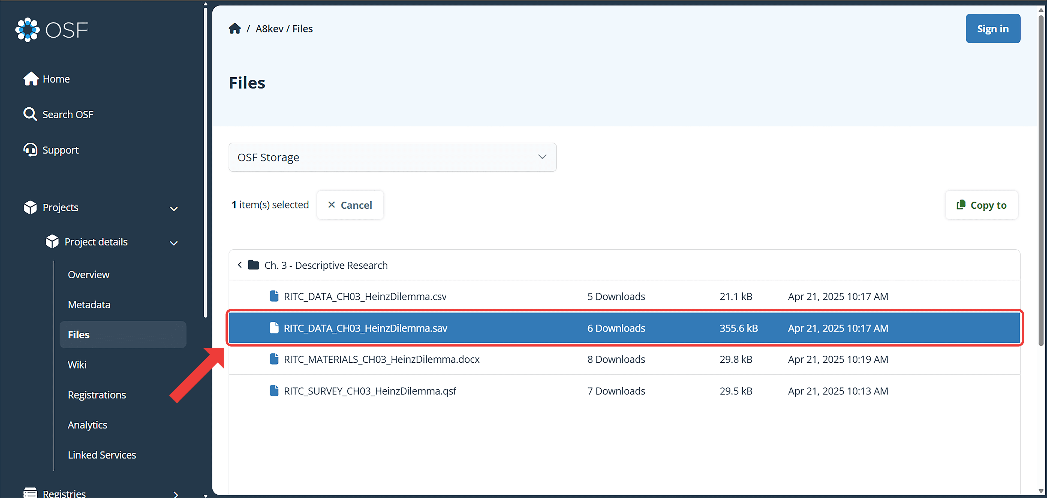This screenshot has width=1047, height=498.
Task: Click Ch. 3 - Descriptive Research folder name
Action: pyautogui.click(x=326, y=265)
